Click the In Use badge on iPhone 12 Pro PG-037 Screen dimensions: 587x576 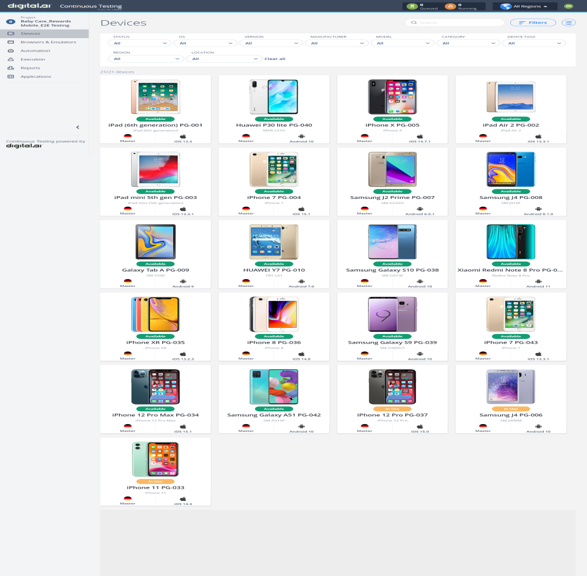pyautogui.click(x=392, y=409)
